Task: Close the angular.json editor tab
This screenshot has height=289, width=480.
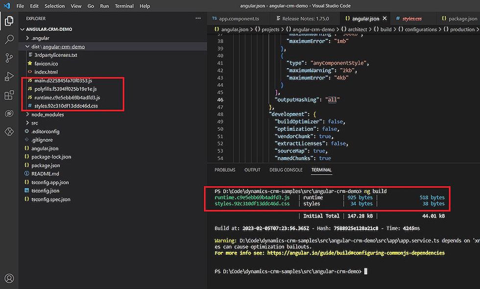Action: tap(385, 19)
